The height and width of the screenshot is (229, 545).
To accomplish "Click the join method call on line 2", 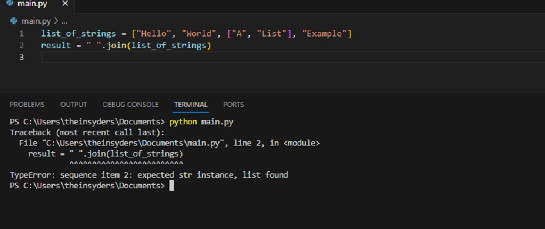I will (x=116, y=45).
